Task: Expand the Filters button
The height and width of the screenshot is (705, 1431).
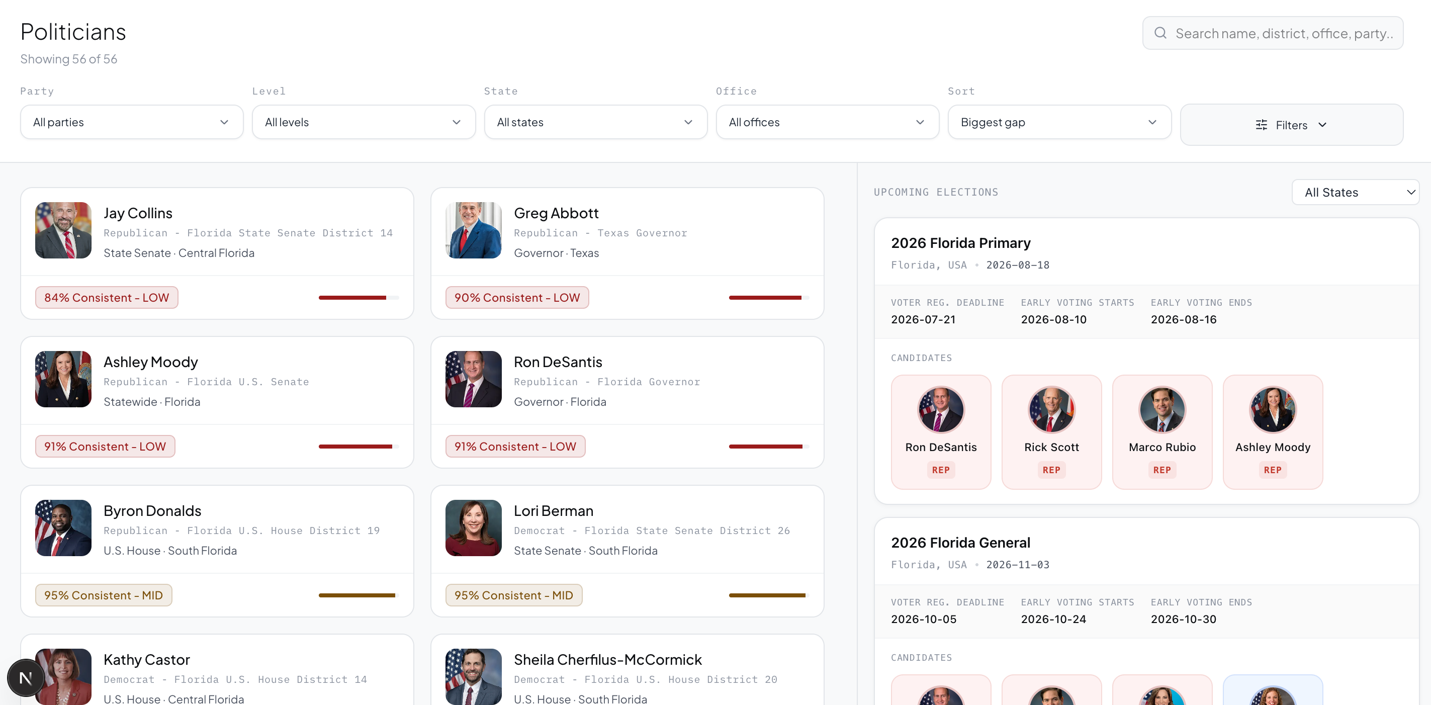Action: pyautogui.click(x=1291, y=125)
